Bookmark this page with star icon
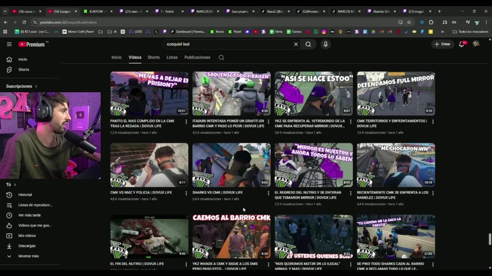The height and width of the screenshot is (276, 492). pyautogui.click(x=409, y=22)
